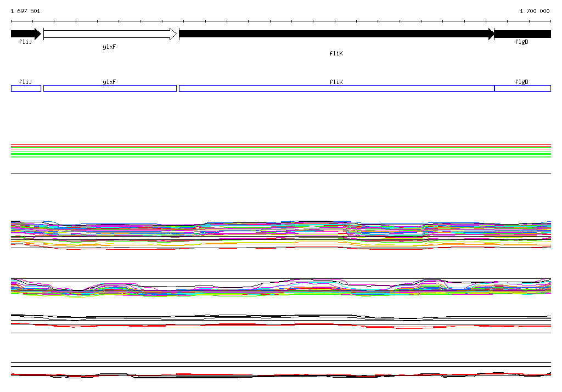Click the fliJ label under black arrow

(25, 42)
